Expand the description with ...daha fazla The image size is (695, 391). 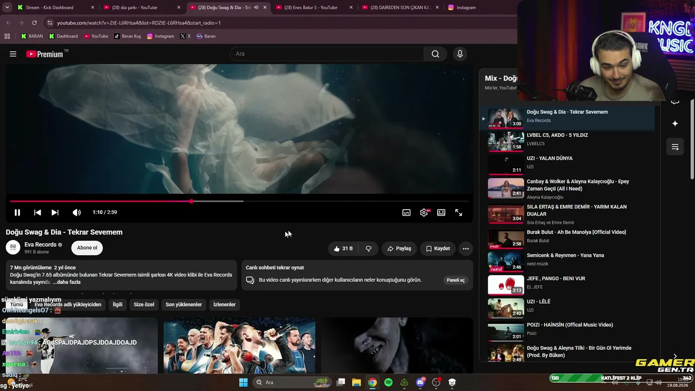[x=67, y=282]
